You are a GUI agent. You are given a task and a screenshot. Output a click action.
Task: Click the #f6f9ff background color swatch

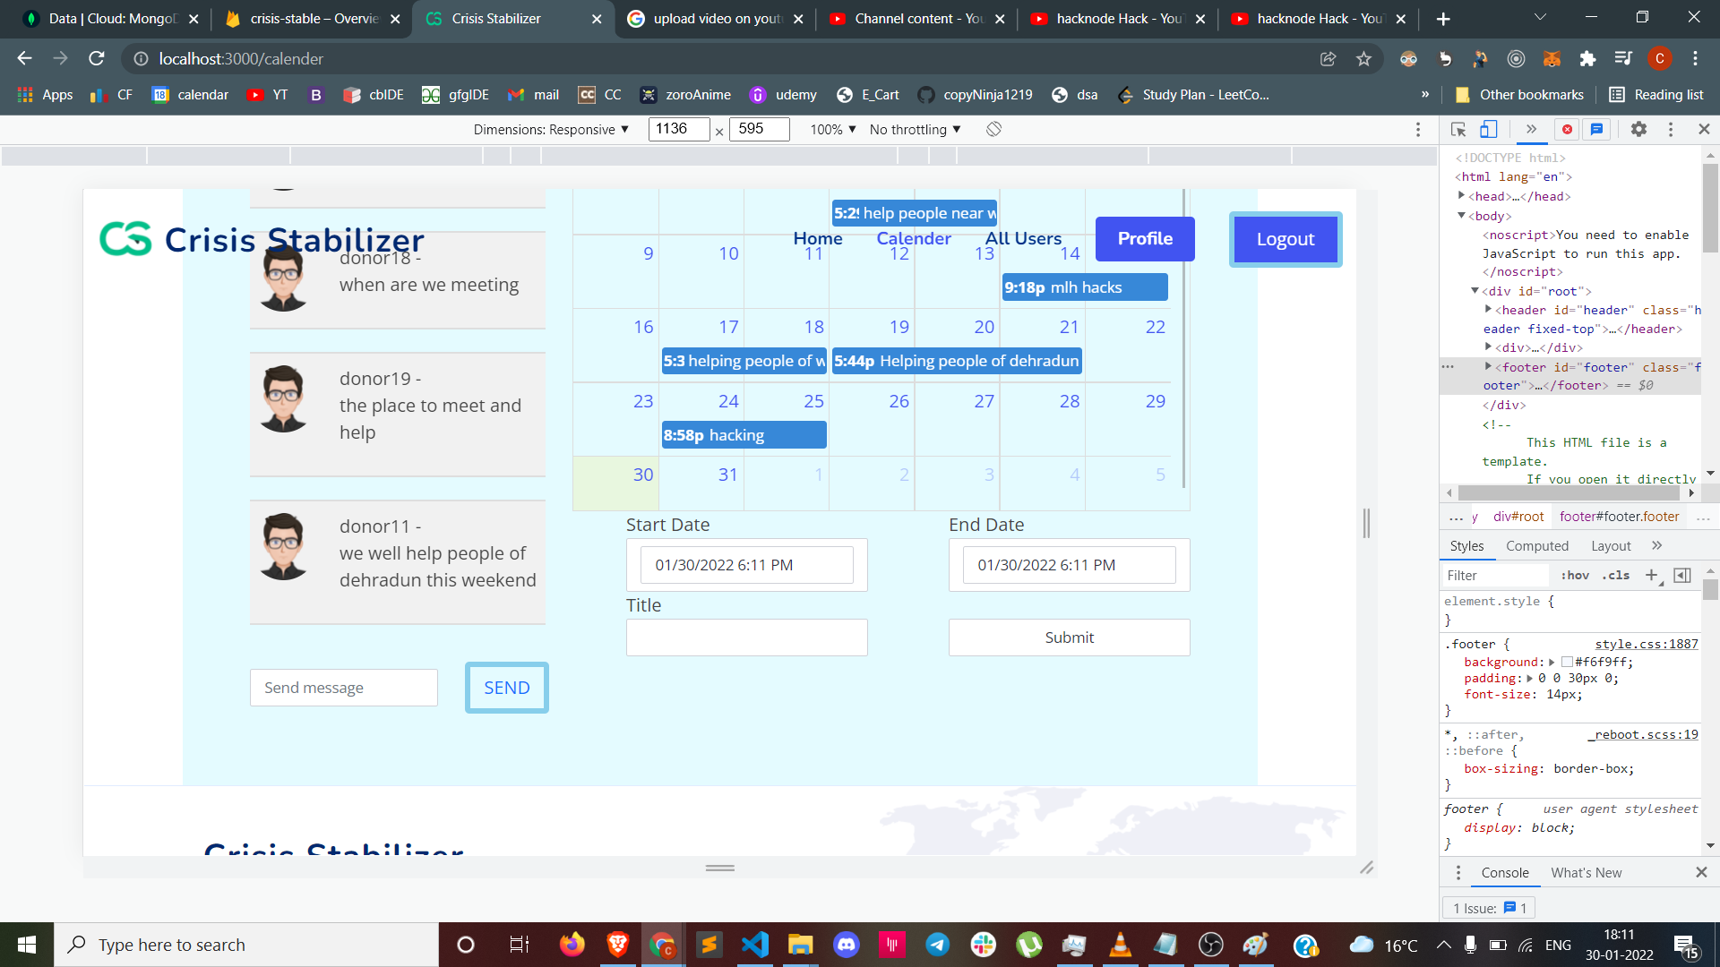pos(1567,663)
